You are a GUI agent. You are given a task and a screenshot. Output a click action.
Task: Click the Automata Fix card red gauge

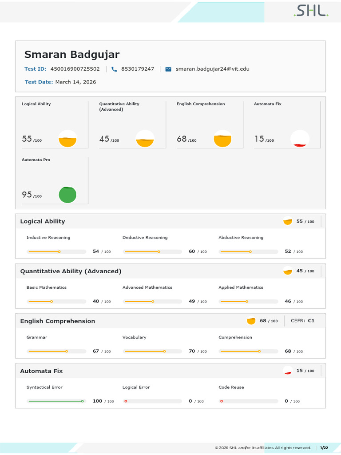(x=300, y=139)
